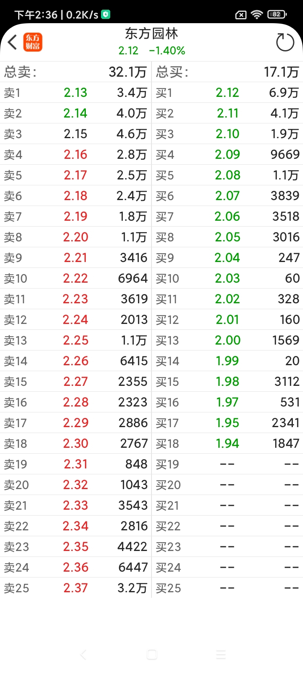Tap the 卖11 price 2.23
303x674 pixels.
(75, 299)
